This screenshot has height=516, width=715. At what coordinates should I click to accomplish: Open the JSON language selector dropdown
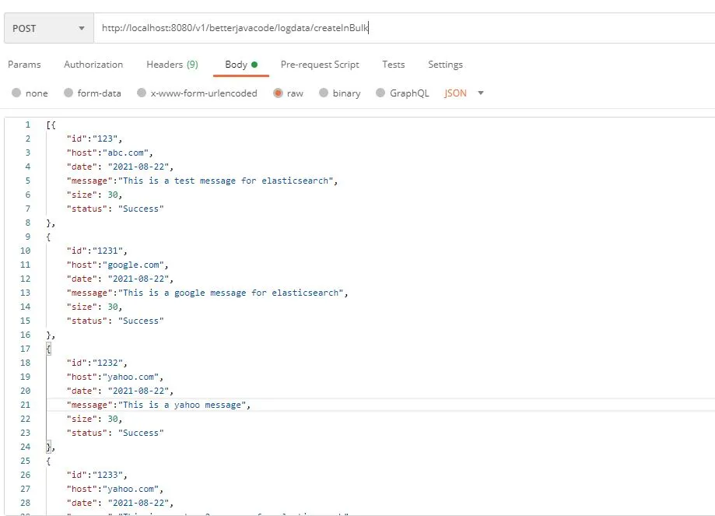pos(461,92)
